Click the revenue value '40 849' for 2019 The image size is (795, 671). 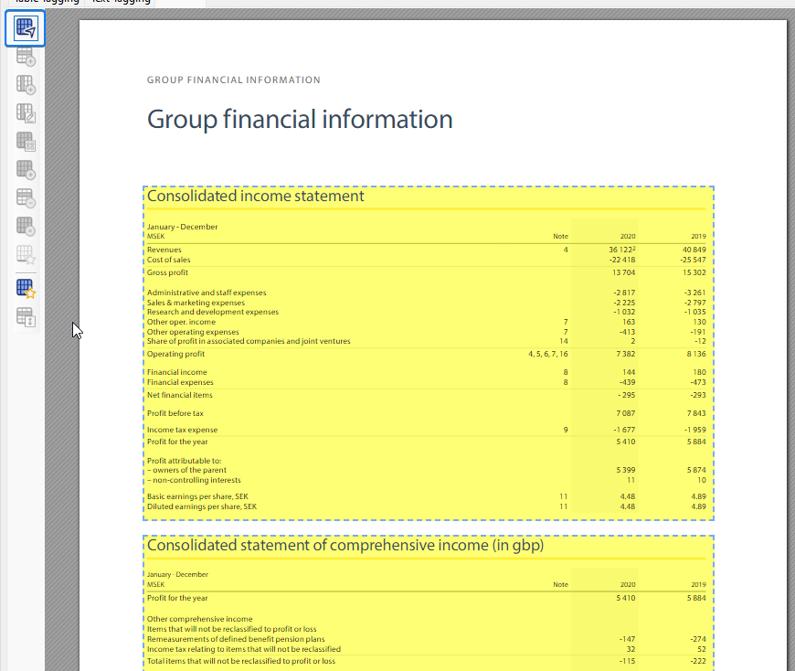tap(694, 250)
